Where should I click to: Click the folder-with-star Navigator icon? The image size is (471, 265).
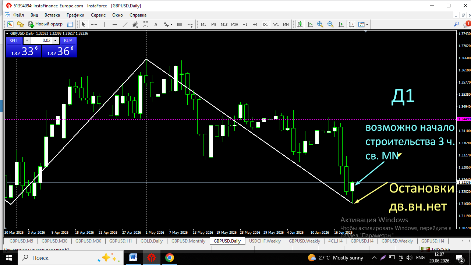coord(21,24)
